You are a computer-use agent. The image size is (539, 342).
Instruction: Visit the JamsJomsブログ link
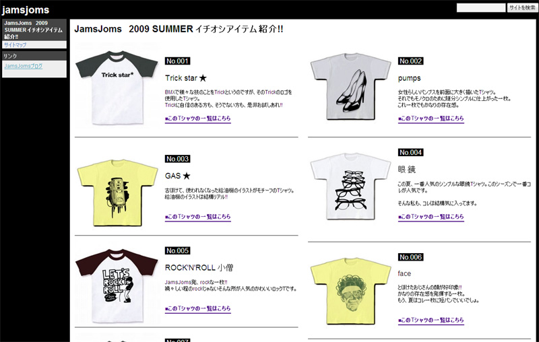(24, 66)
